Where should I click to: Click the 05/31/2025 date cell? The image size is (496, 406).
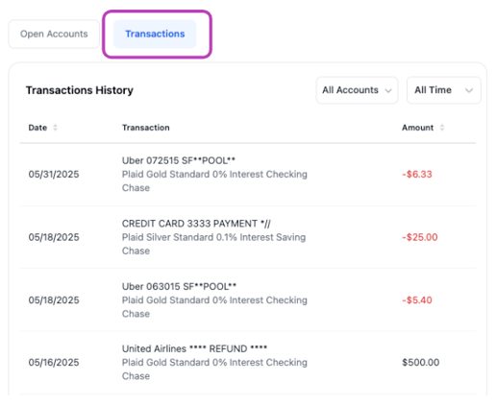[x=54, y=175]
